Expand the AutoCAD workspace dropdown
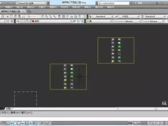 click(x=46, y=3)
